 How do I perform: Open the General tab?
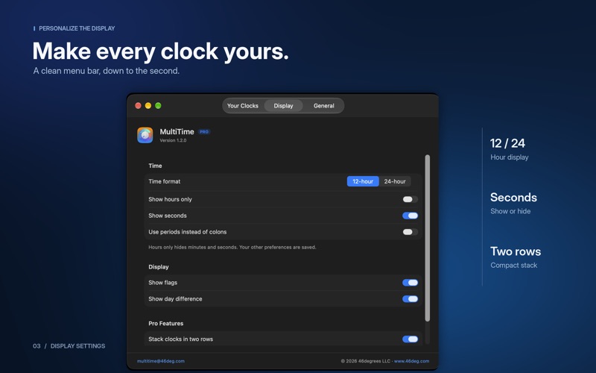coord(324,106)
